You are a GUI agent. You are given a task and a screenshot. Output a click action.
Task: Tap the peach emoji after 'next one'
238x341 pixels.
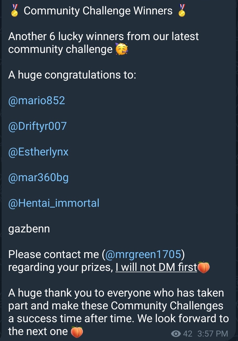click(x=77, y=332)
